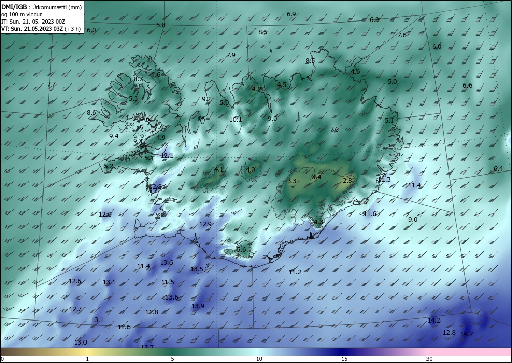512x363 pixels.
Task: Click the "(+3 h)" forecast offset label
Action: point(73,29)
